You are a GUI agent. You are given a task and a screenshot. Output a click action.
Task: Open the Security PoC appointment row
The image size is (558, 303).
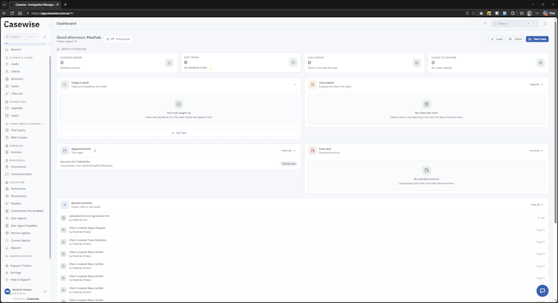pos(179,164)
